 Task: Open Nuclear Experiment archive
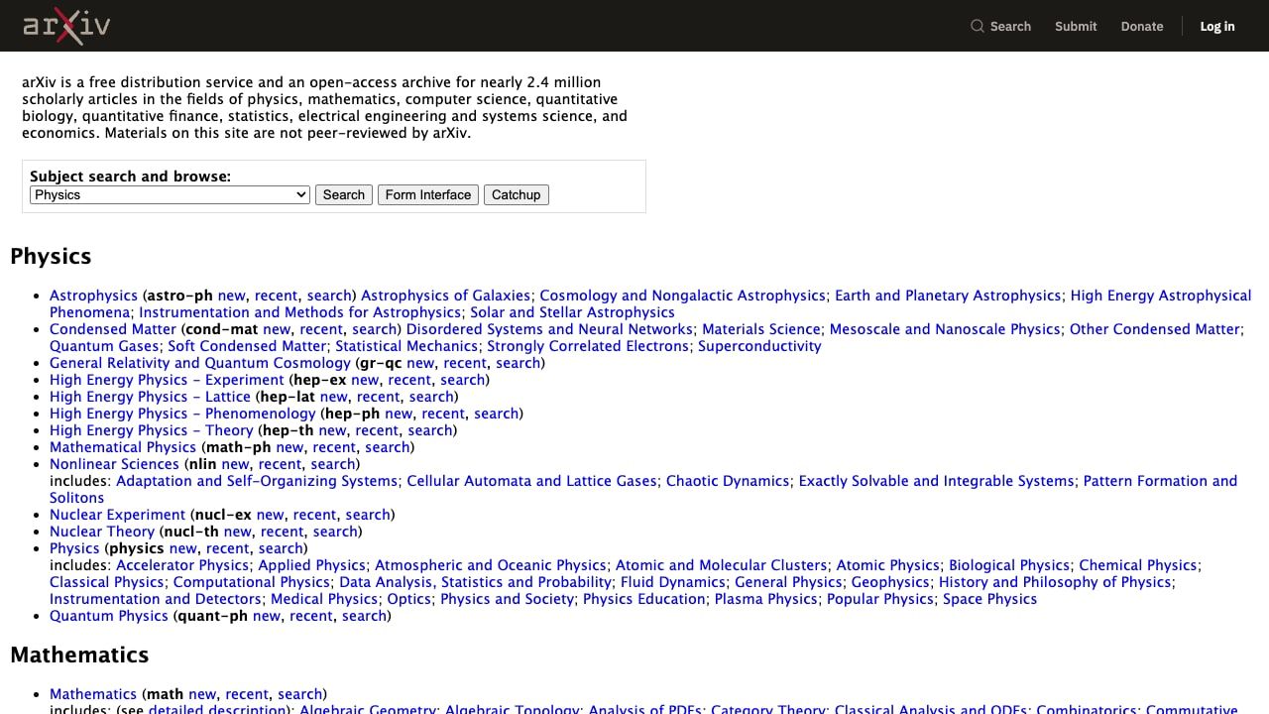117,515
